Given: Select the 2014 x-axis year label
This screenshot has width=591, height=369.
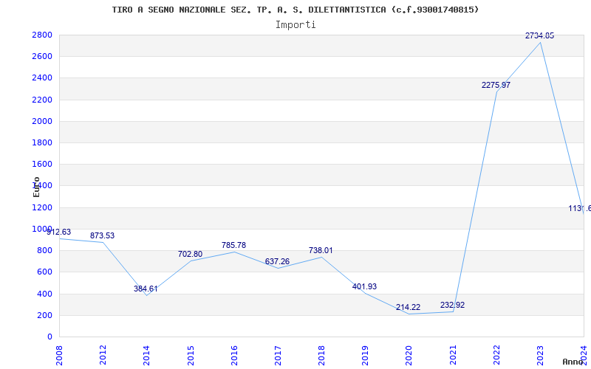Looking at the screenshot, I should [x=147, y=354].
